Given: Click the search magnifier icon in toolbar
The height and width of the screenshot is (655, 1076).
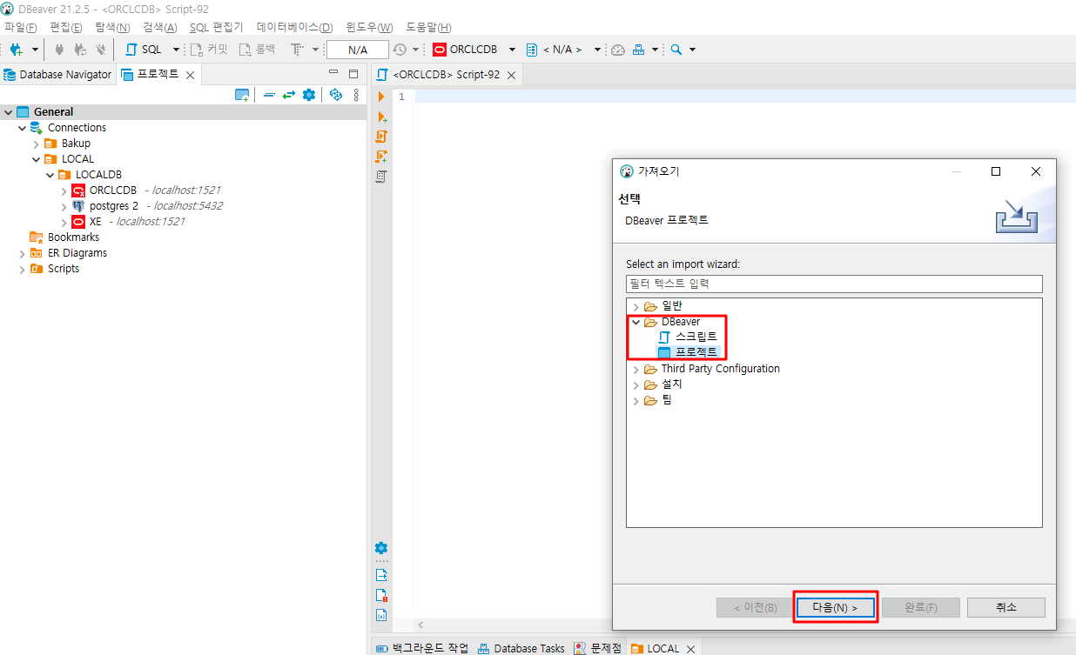Looking at the screenshot, I should point(676,50).
